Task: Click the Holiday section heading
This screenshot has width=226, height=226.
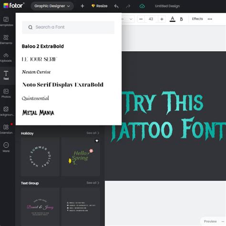Action: 27,134
